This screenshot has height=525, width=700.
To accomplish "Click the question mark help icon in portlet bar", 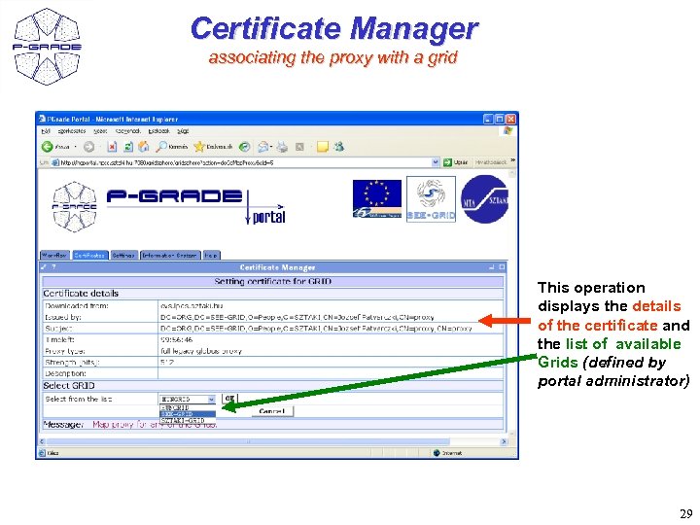I will (x=53, y=267).
